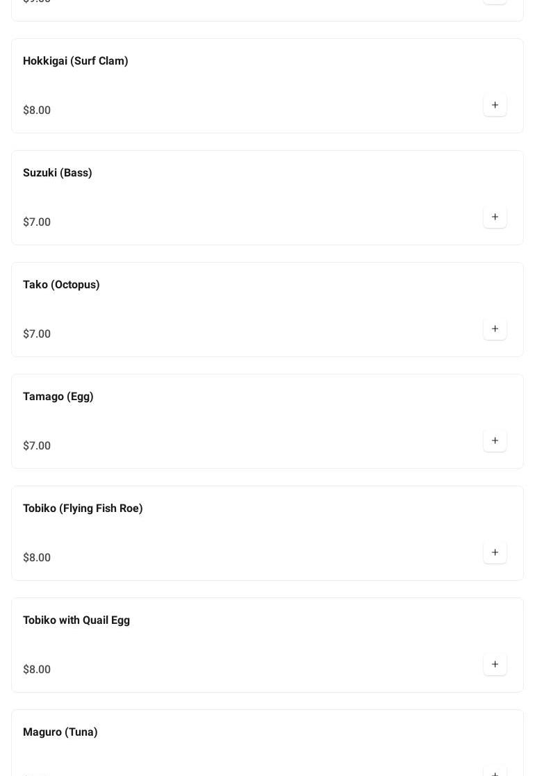This screenshot has height=776, width=535.
Task: Select the Maguro (Tuna) item heading
Action: [x=60, y=732]
